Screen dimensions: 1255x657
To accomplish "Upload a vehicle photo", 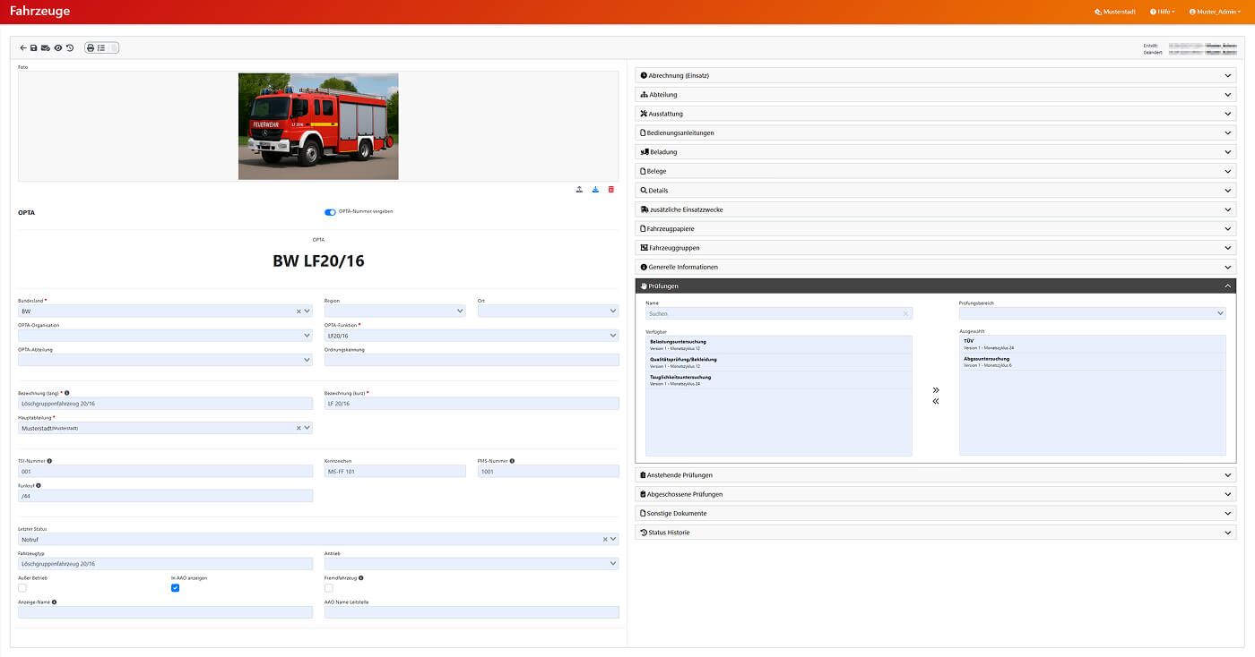I will click(x=579, y=190).
